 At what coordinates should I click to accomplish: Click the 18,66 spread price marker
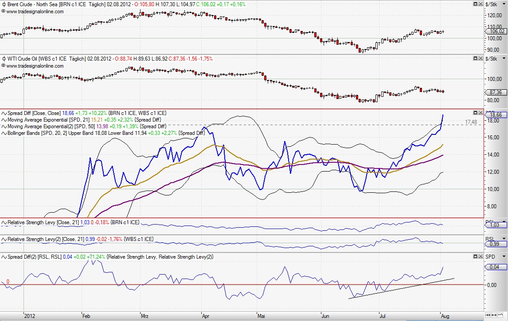[x=496, y=115]
